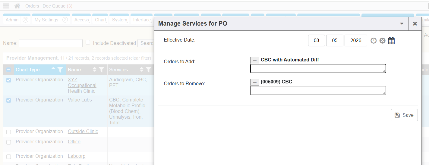Click the Orders to Add input field
This screenshot has height=165, width=429.
click(318, 69)
